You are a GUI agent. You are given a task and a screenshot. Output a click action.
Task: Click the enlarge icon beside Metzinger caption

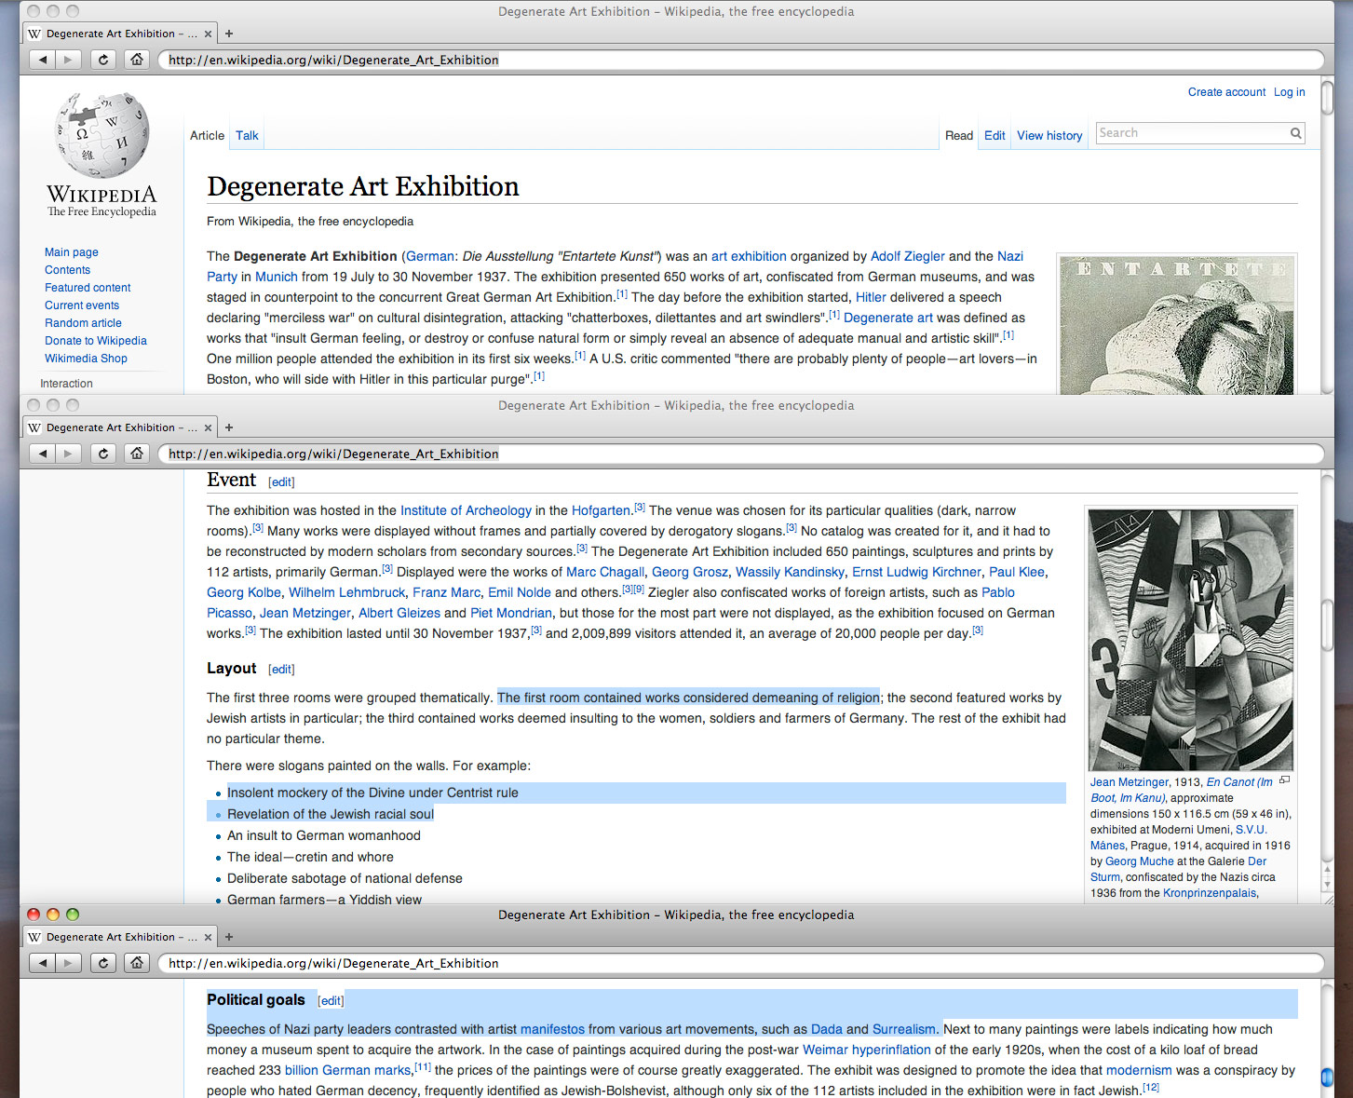[x=1285, y=780]
